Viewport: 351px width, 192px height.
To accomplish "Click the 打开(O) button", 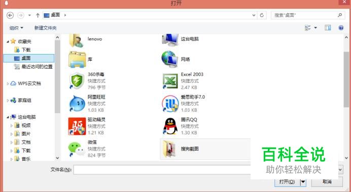I will click(x=287, y=182).
